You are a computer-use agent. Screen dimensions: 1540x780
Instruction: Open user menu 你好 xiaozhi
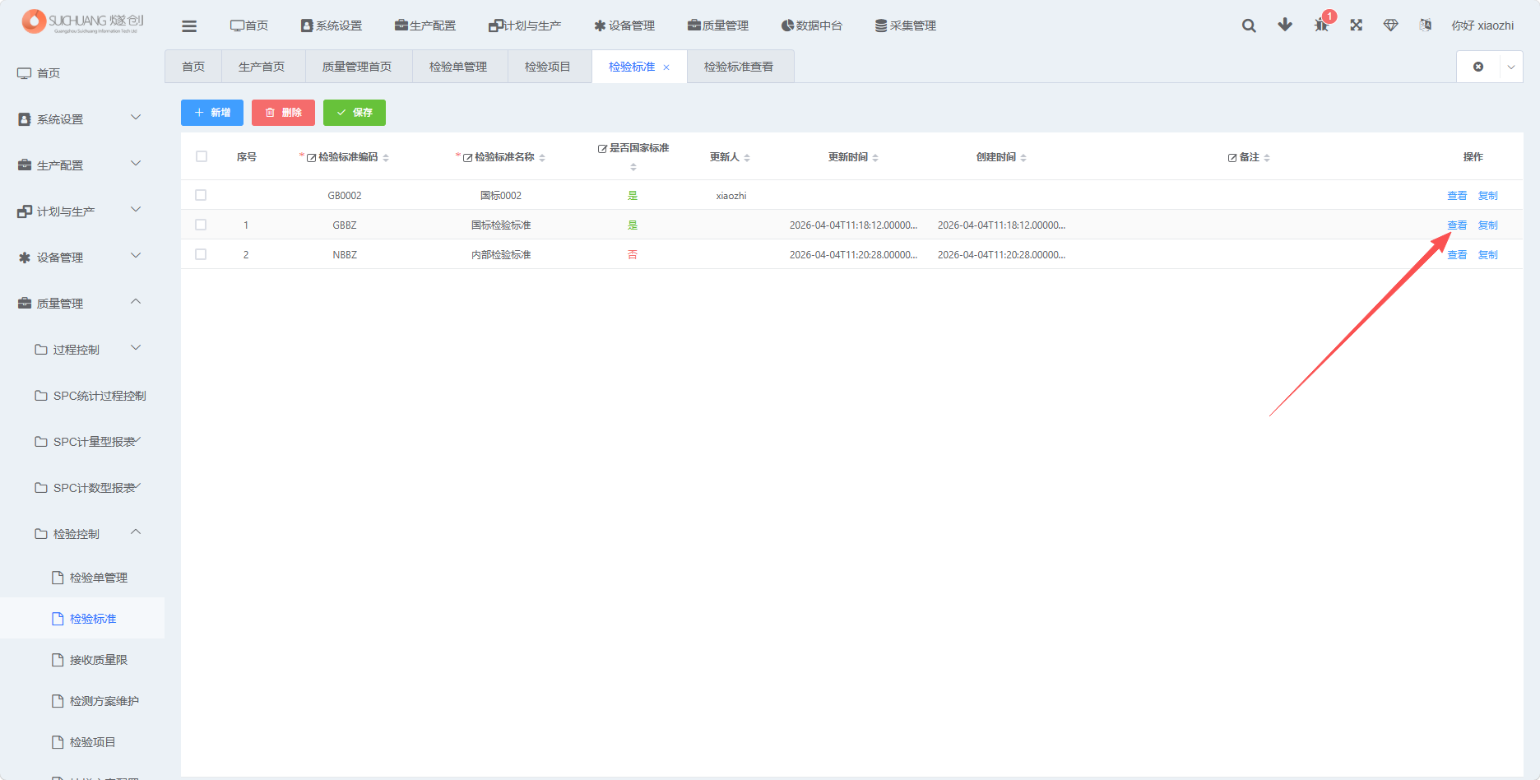click(x=1482, y=26)
